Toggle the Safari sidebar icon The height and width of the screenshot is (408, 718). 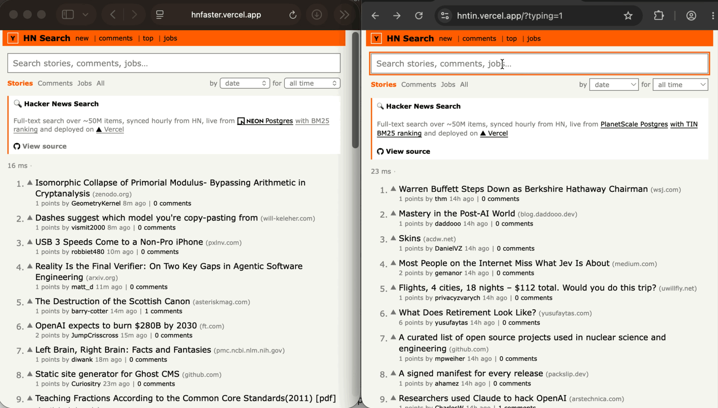coord(68,15)
